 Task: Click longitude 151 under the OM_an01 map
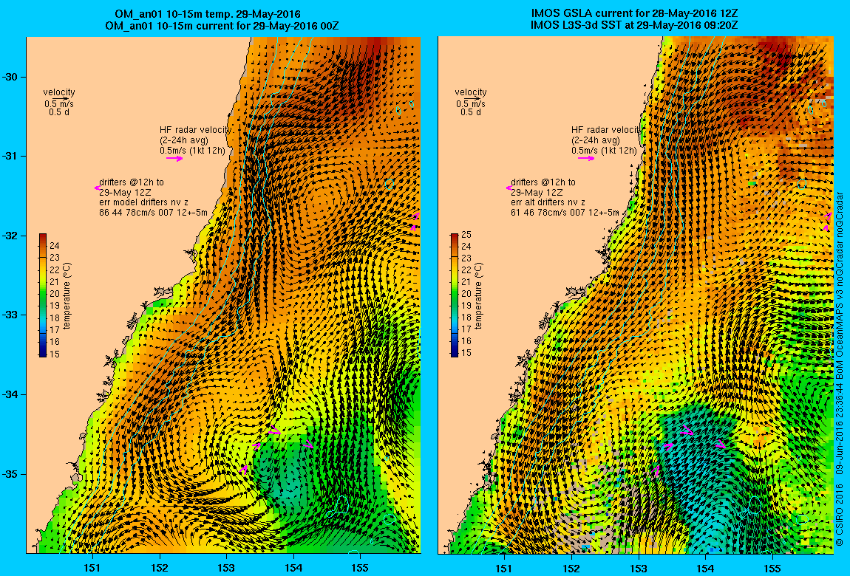pos(92,568)
